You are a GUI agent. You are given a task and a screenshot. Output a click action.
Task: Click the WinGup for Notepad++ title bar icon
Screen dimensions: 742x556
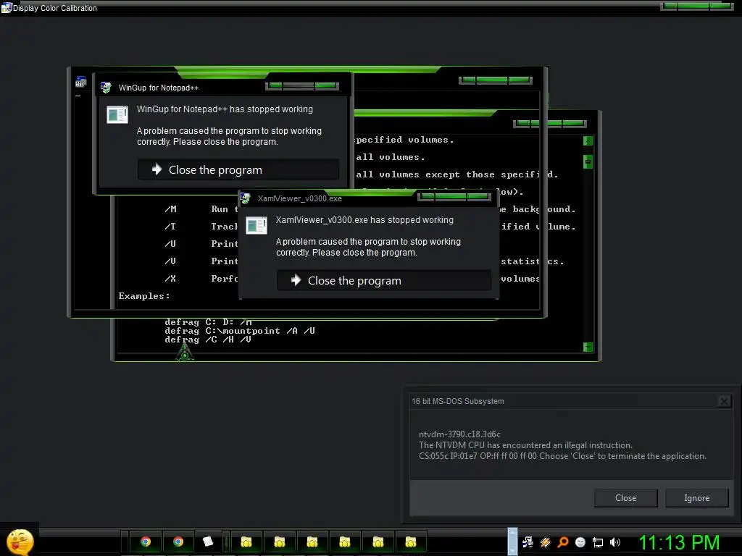pos(106,88)
